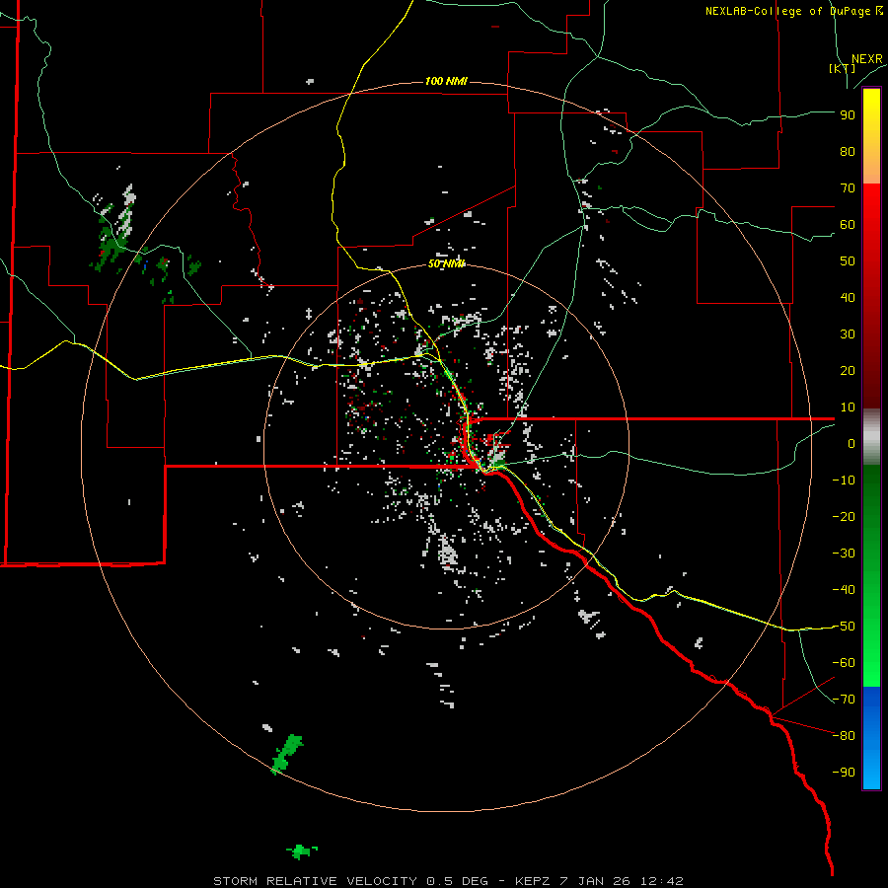This screenshot has height=888, width=888.
Task: Click the 40 value on the velocity scale
Action: (x=848, y=298)
